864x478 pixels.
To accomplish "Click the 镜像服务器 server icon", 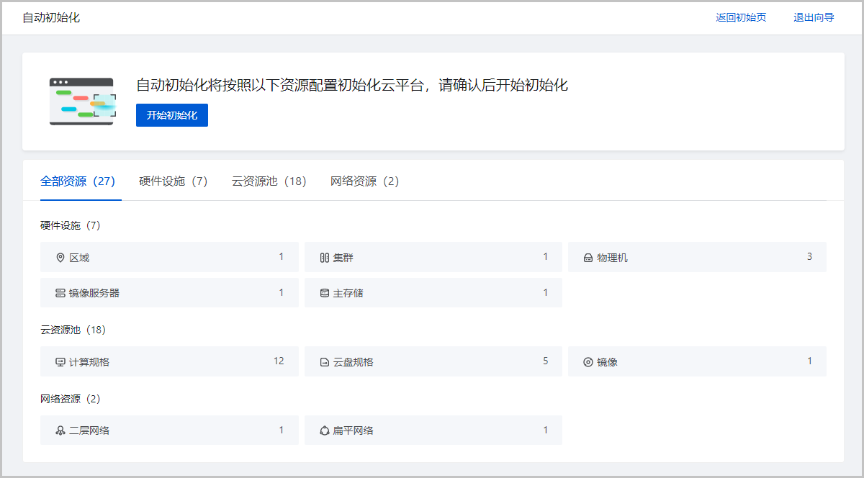I will click(60, 293).
